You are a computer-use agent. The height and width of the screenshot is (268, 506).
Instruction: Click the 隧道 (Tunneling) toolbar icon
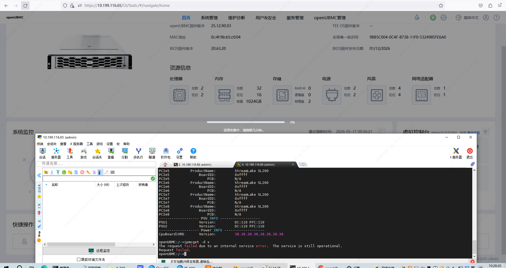point(152,153)
